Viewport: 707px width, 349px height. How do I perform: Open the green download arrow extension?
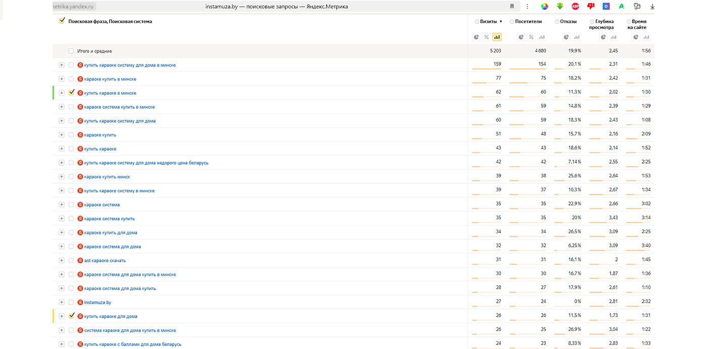[x=560, y=7]
